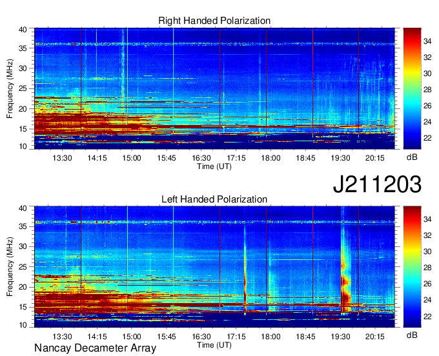The width and height of the screenshot is (439, 356).
Task: Click 14:15 time tick on right-handed plot
Action: pyautogui.click(x=97, y=158)
